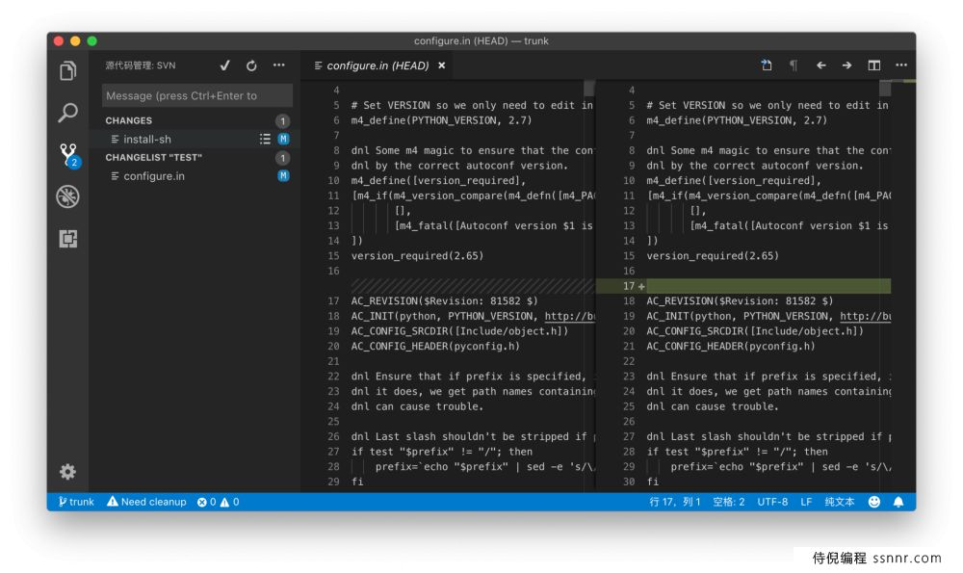This screenshot has width=963, height=573.
Task: Open the Search view in activity bar
Action: (x=68, y=113)
